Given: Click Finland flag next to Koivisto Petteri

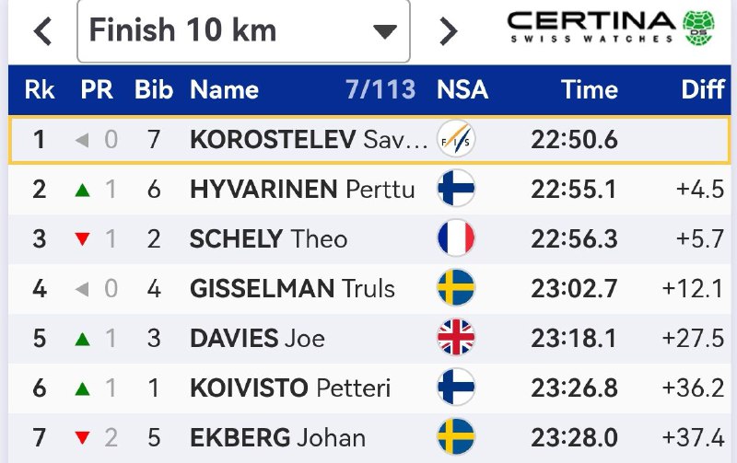Looking at the screenshot, I should pyautogui.click(x=456, y=387).
